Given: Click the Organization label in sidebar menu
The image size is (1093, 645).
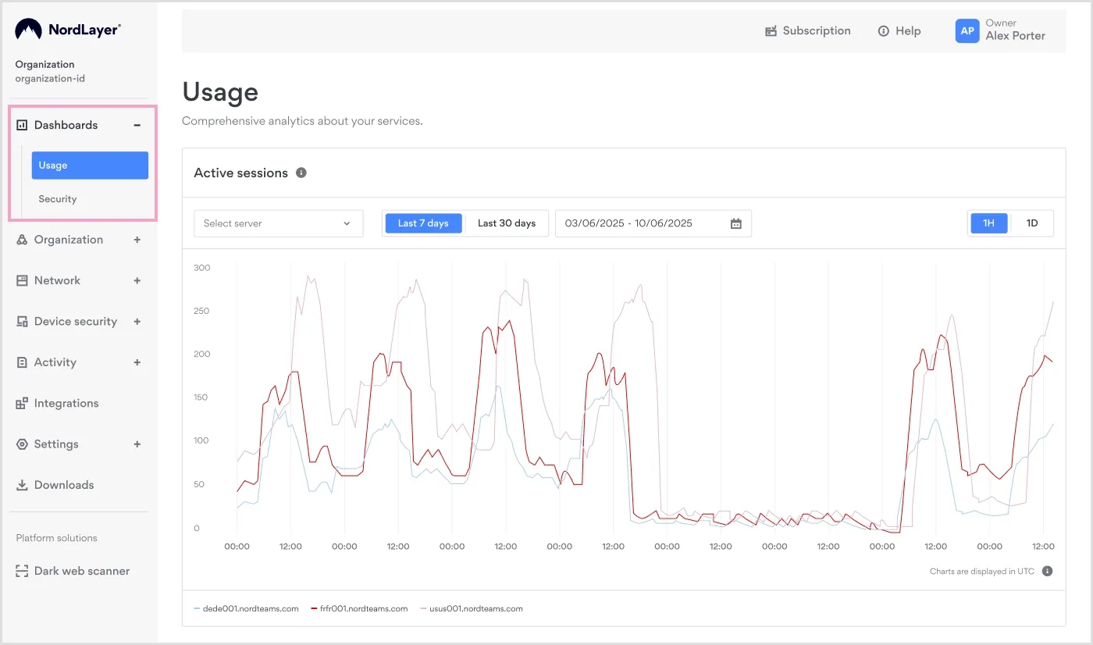Looking at the screenshot, I should 69,240.
